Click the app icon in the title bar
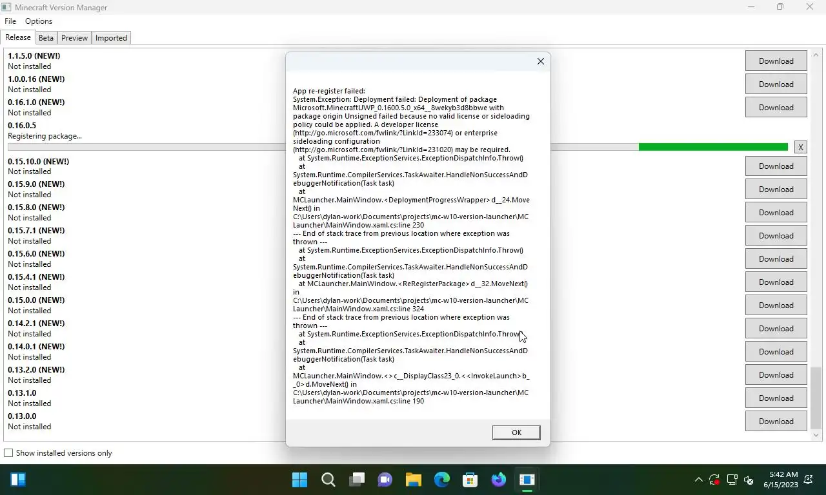 tap(6, 7)
